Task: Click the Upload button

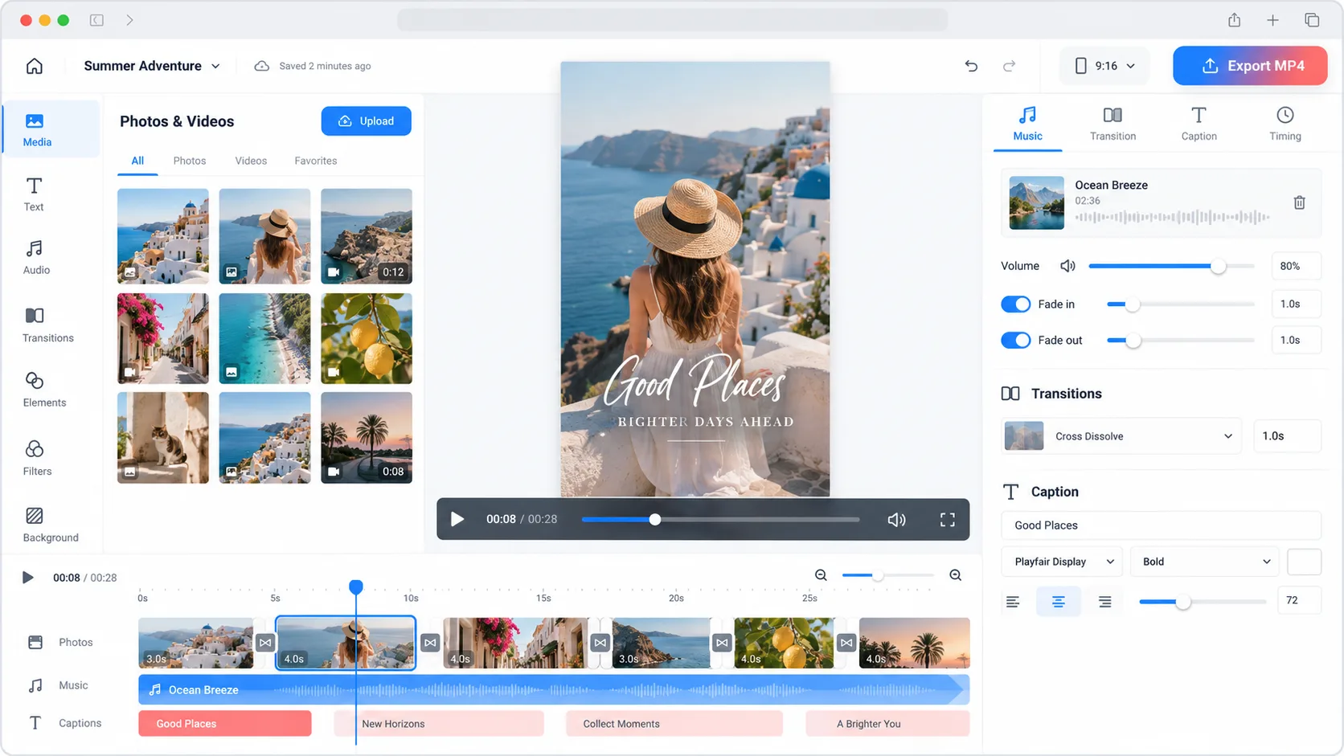Action: click(367, 121)
